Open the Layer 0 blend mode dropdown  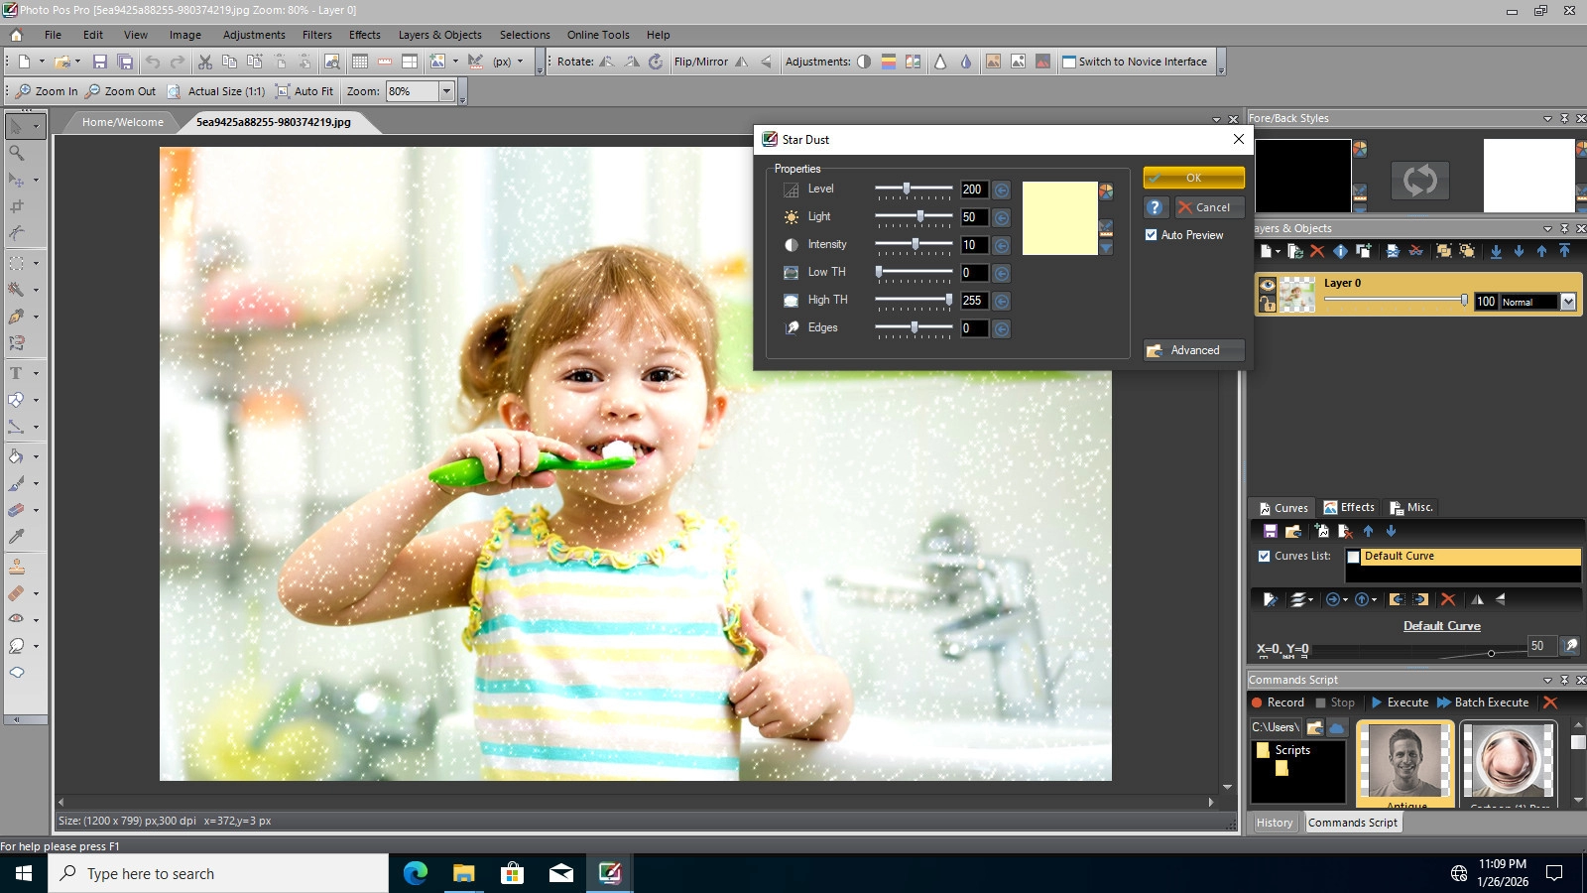1568,302
